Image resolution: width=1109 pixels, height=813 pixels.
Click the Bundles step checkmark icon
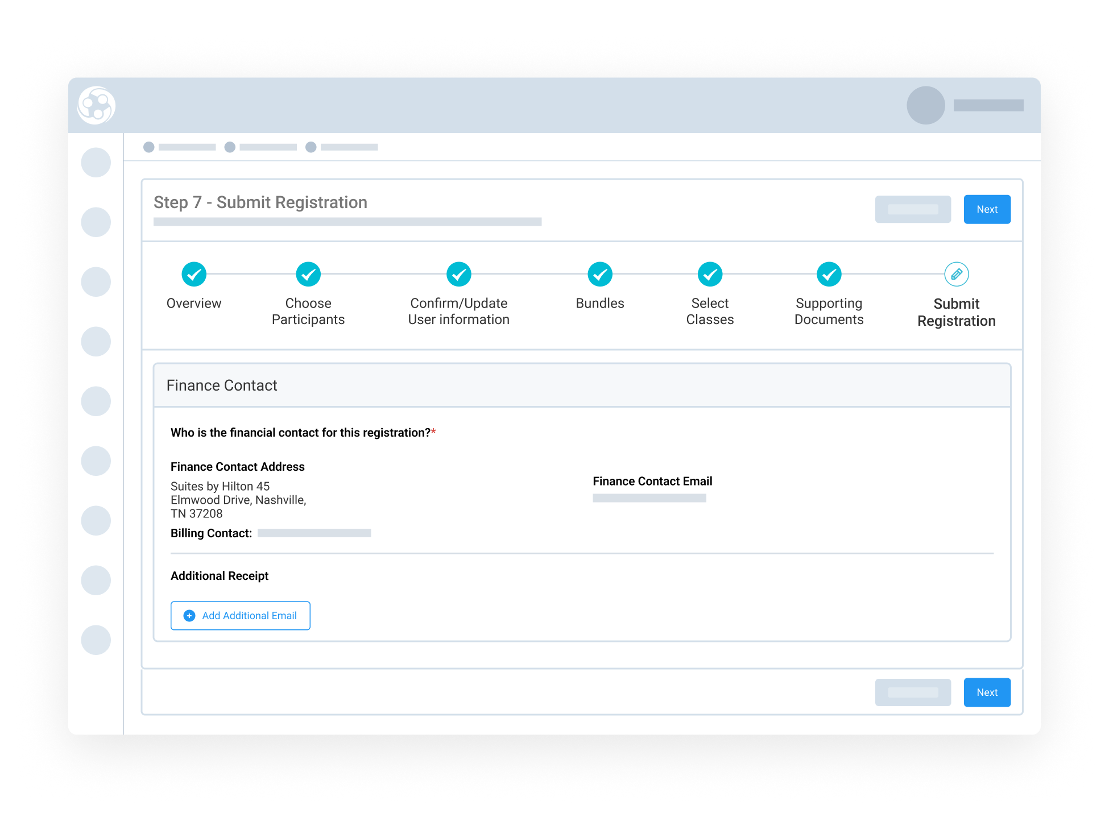(x=600, y=274)
